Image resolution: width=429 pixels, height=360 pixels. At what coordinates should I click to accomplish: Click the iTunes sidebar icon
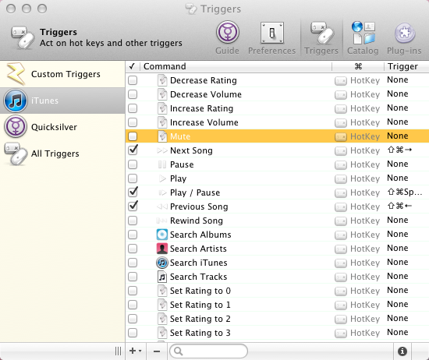[x=16, y=101]
